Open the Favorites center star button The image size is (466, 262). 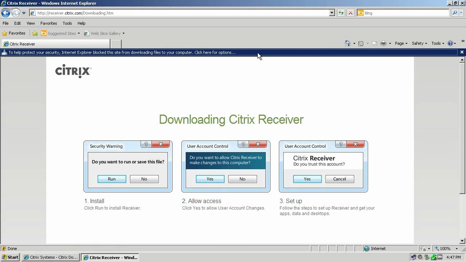point(14,33)
